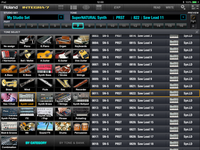200x150 pixels.
Task: Select the Piano category
Action: click(27, 42)
